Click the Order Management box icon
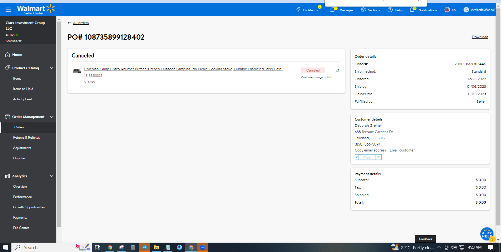This screenshot has width=501, height=252. click(x=8, y=117)
